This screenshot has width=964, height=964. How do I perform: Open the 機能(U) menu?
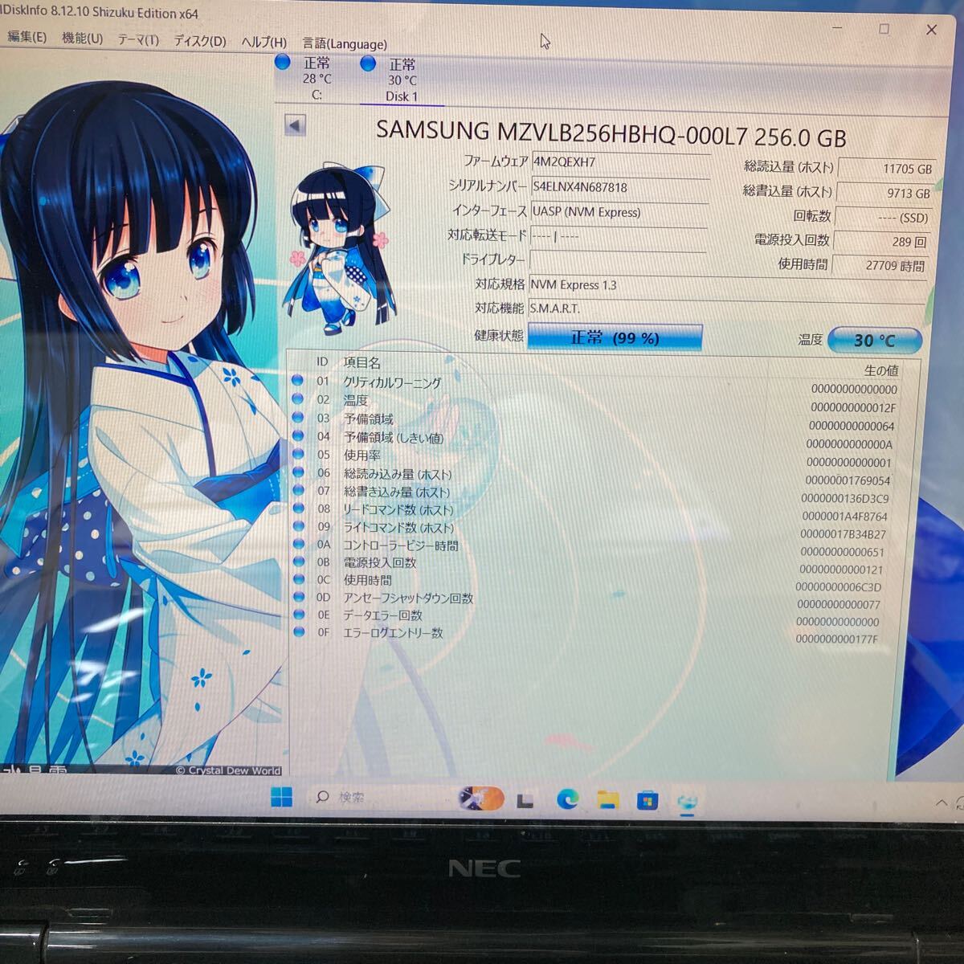(x=82, y=39)
